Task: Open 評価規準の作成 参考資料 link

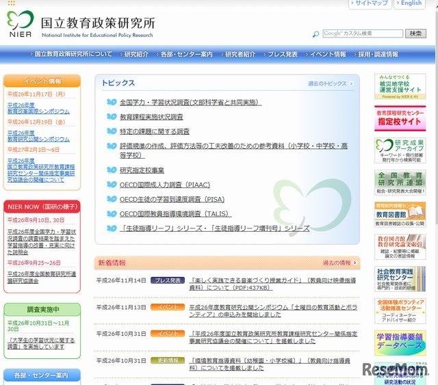Action: click(x=233, y=150)
